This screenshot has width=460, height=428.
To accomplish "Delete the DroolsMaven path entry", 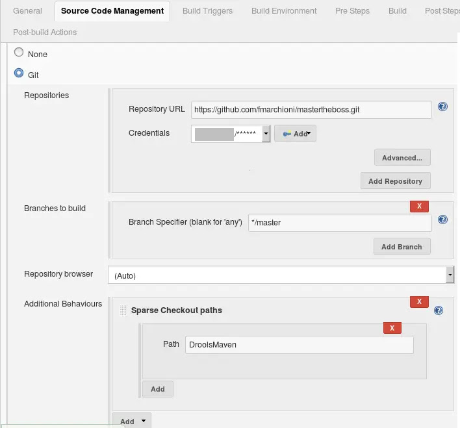I will [392, 328].
